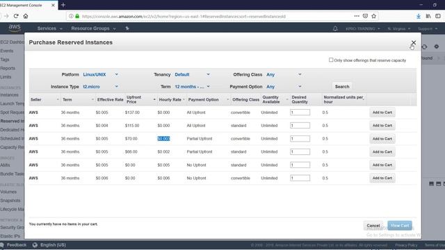Open the settings gear behind the dialog

point(437,47)
